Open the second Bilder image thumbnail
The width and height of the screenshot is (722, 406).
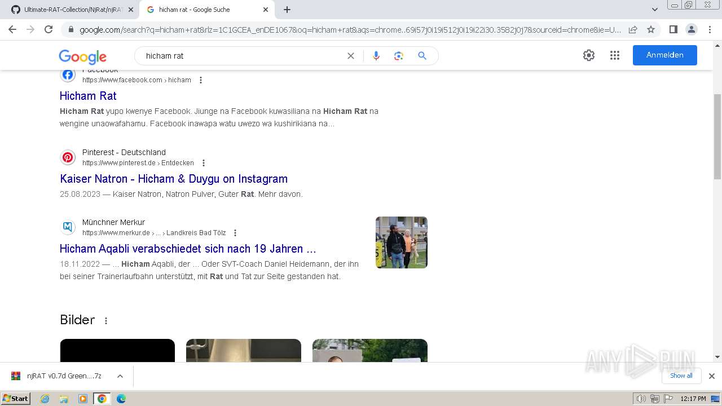(244, 350)
